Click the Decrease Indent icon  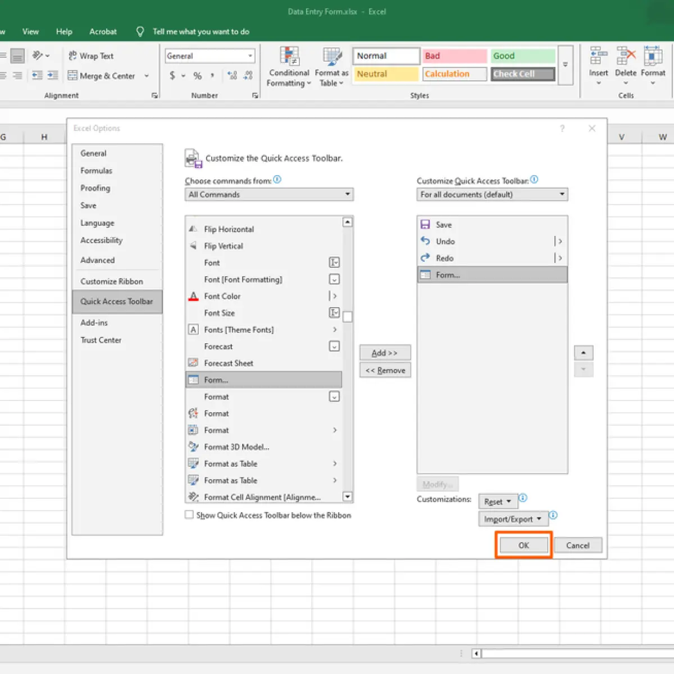[37, 75]
